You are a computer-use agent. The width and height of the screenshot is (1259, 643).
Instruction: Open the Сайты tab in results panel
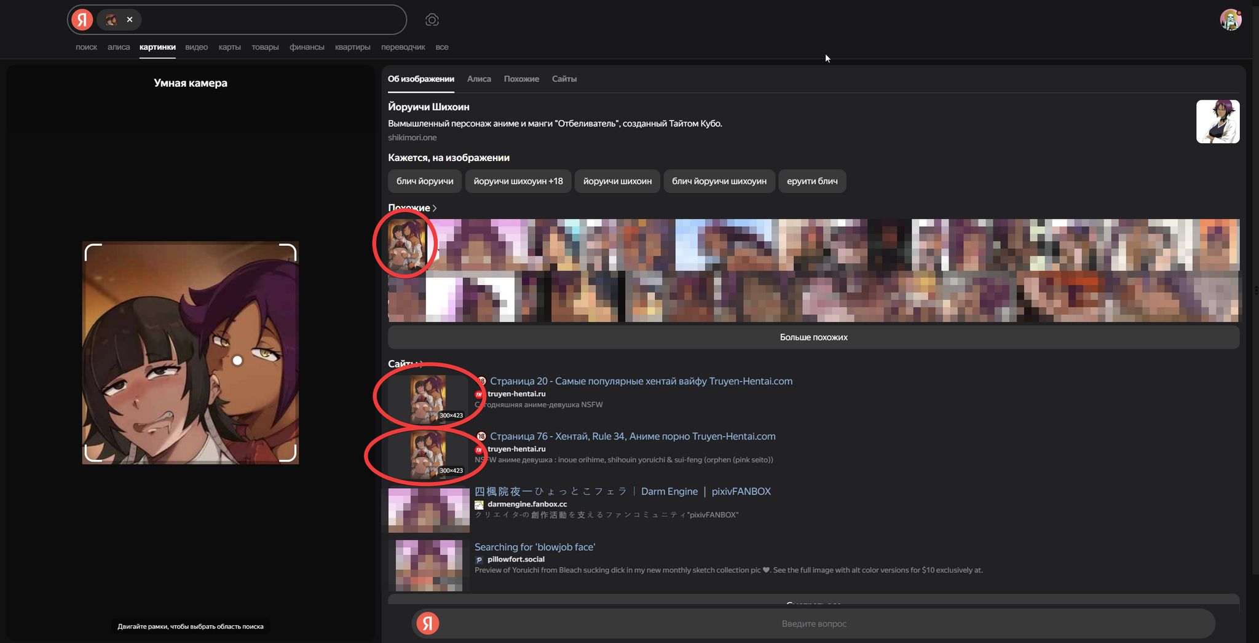tap(564, 79)
